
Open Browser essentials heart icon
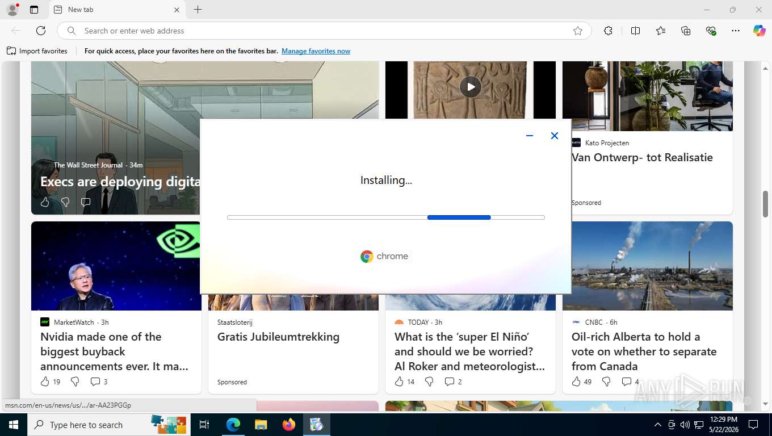711,31
